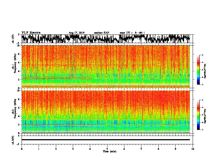Click the time axis tick label '8'

click(158, 149)
